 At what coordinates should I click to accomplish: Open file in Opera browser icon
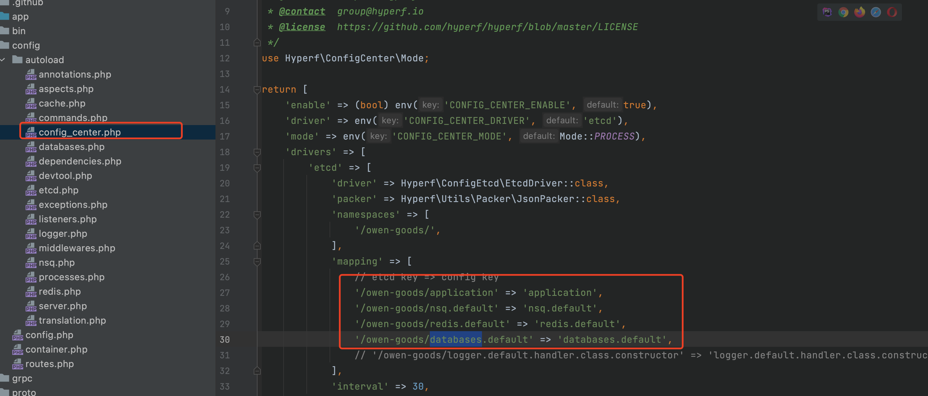[892, 12]
